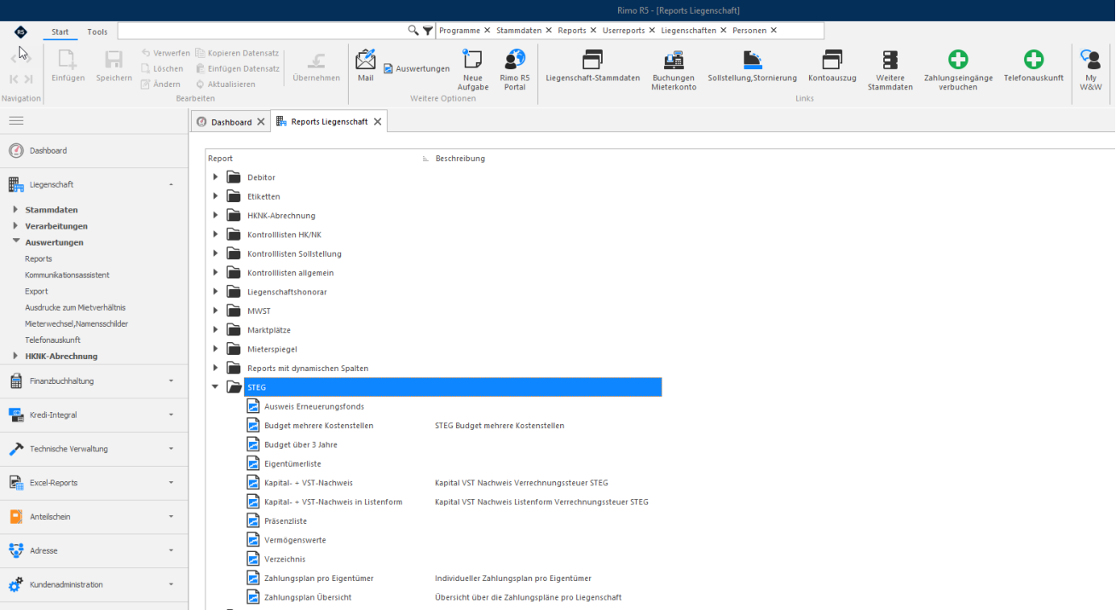Click into the ribbon search field
Screen dimensions: 1116x610
[x=263, y=31]
